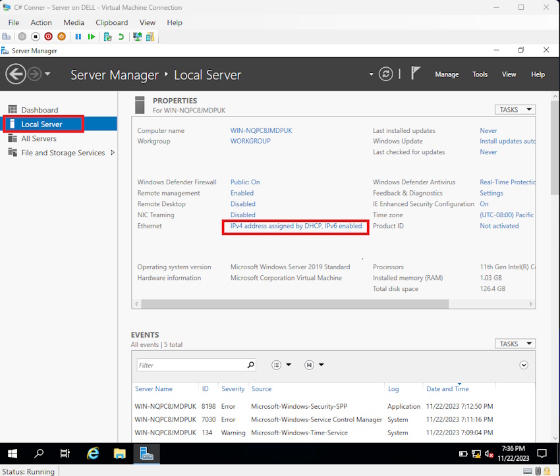Screen dimensions: 560x476
Task: Click the IPv4 address assigned by DHCP link
Action: click(x=296, y=226)
